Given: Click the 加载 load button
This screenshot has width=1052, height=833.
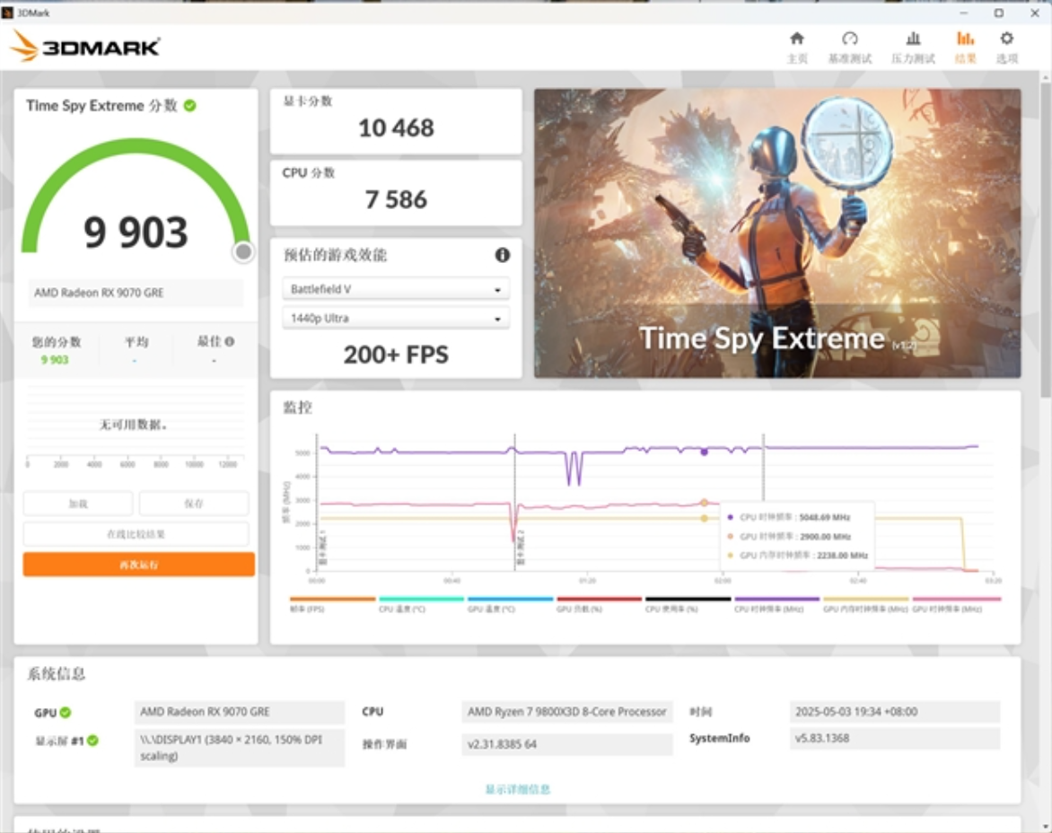Looking at the screenshot, I should coord(78,503).
